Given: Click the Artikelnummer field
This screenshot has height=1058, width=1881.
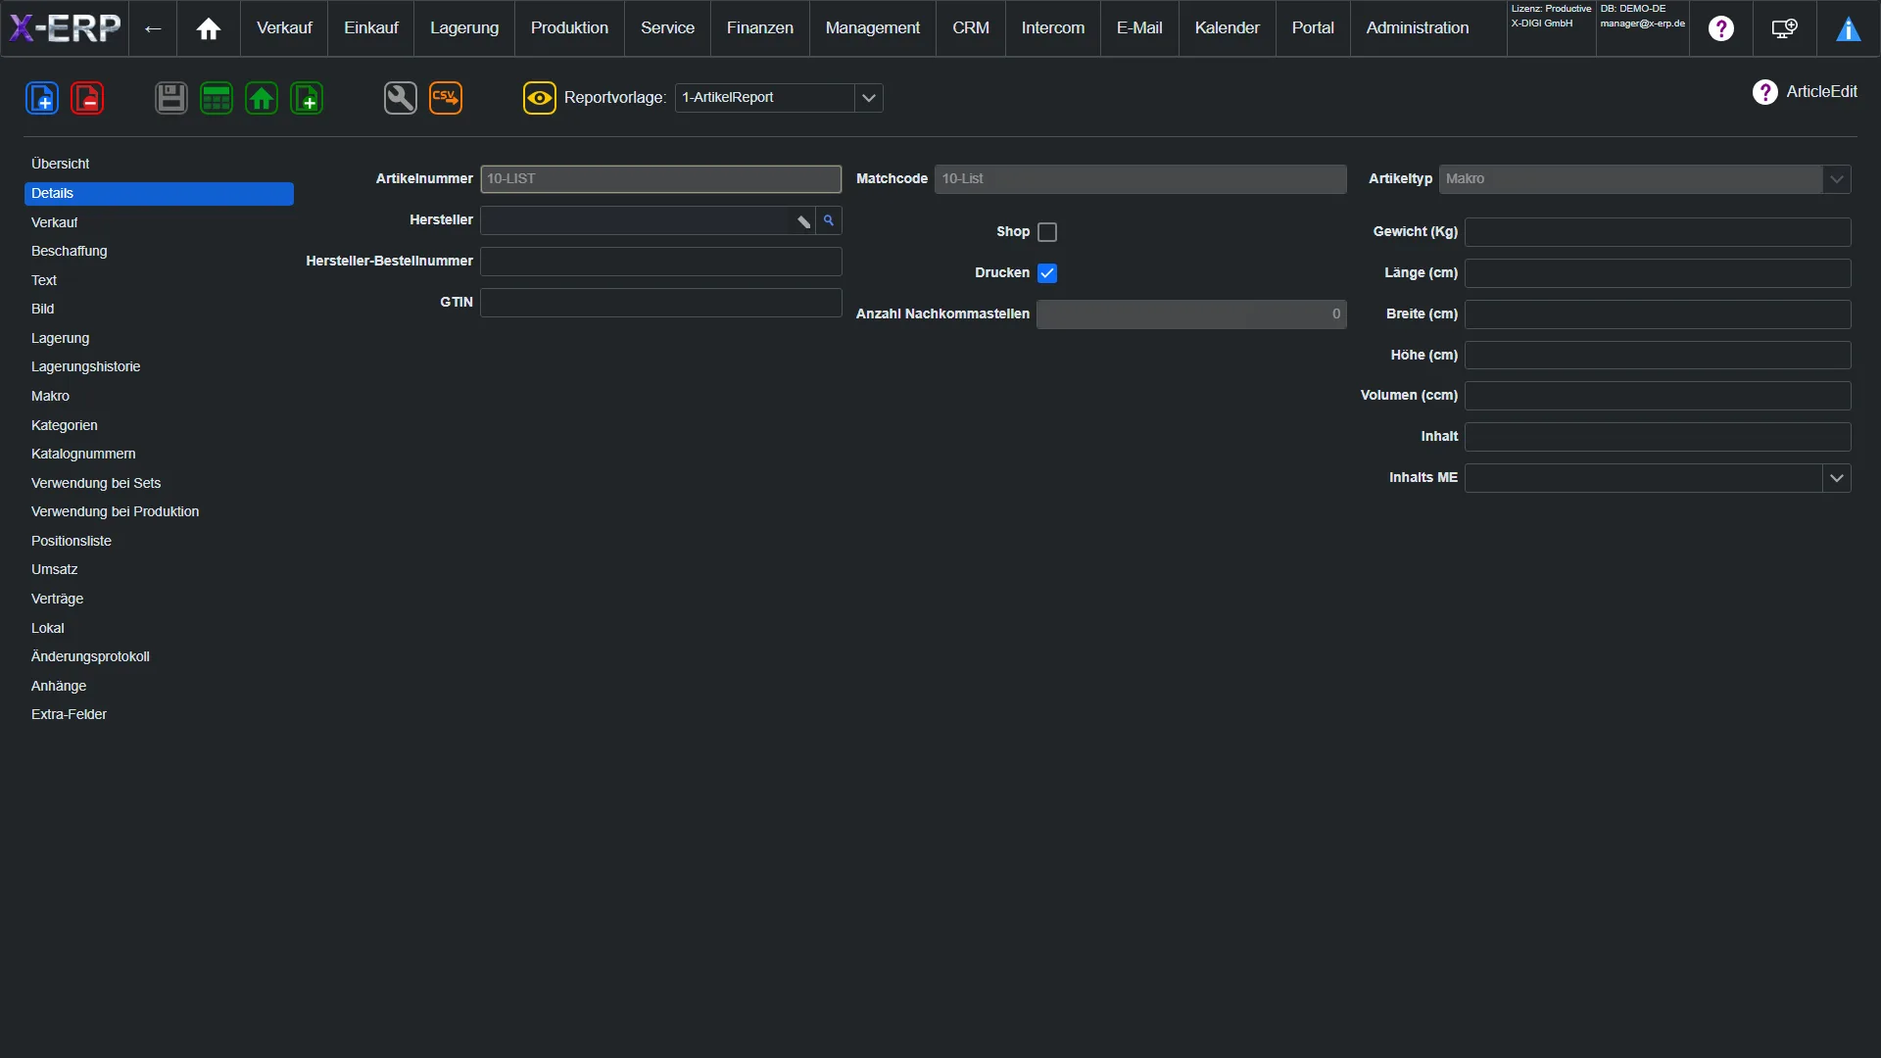Looking at the screenshot, I should click(x=660, y=179).
